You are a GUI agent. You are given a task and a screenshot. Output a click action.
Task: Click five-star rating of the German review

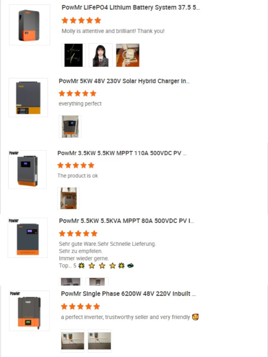78,233
